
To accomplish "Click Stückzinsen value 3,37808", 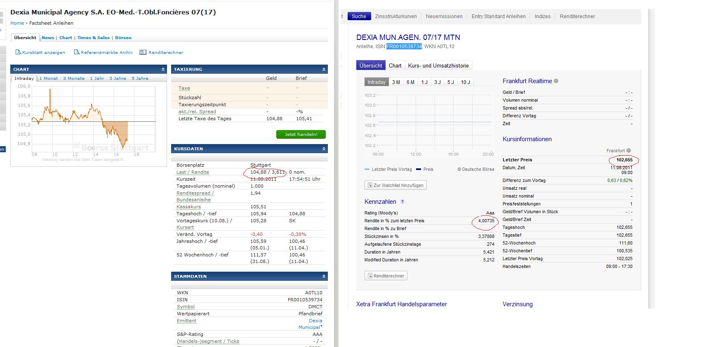I will click(487, 236).
